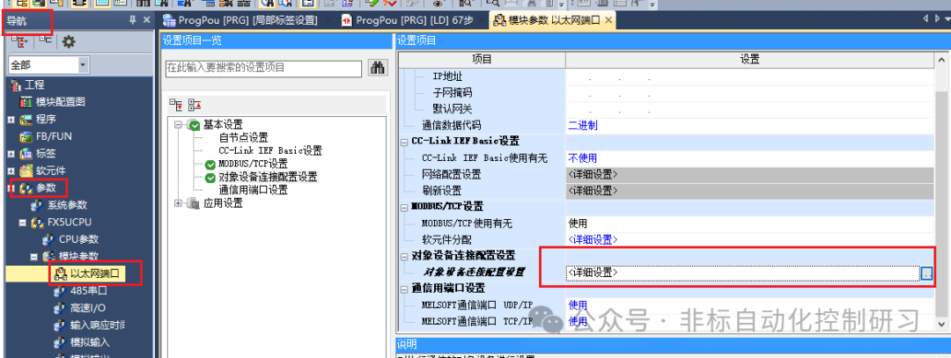Click the second navigation toolbar tree icon

point(46,40)
